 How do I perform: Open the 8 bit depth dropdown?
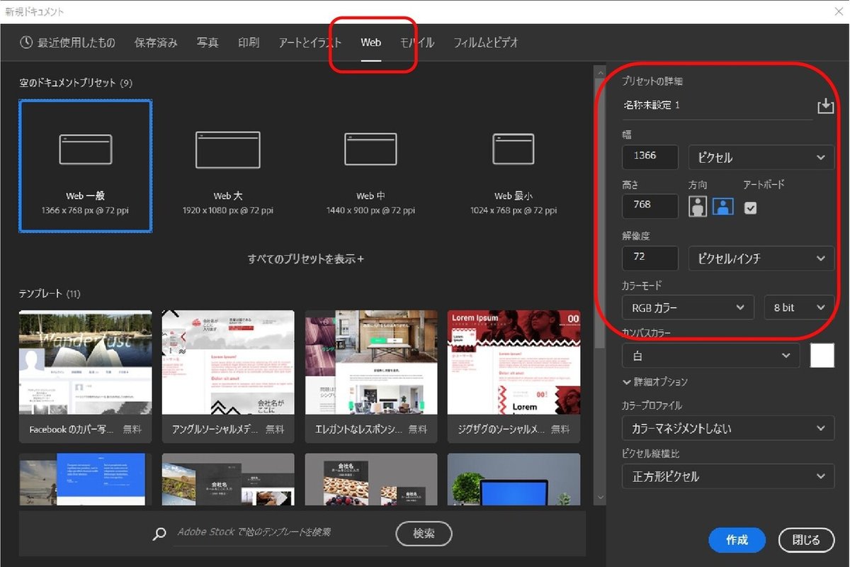799,308
